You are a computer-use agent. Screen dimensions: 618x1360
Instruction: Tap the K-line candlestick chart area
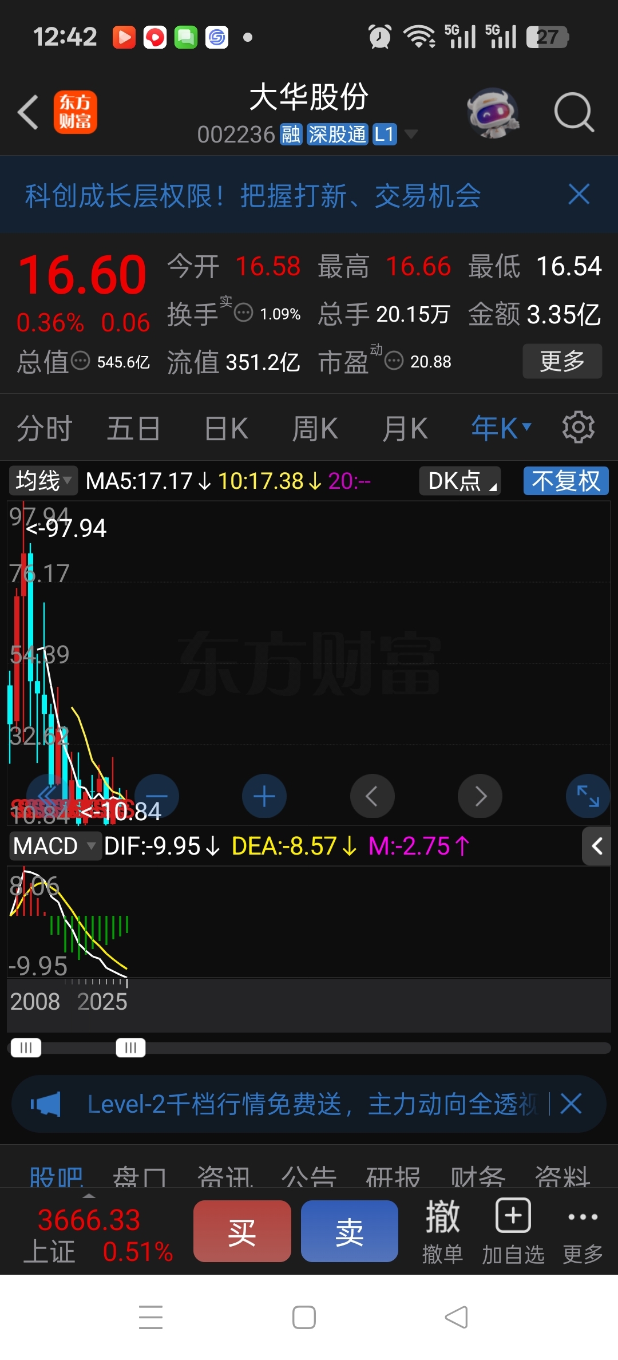point(309,663)
